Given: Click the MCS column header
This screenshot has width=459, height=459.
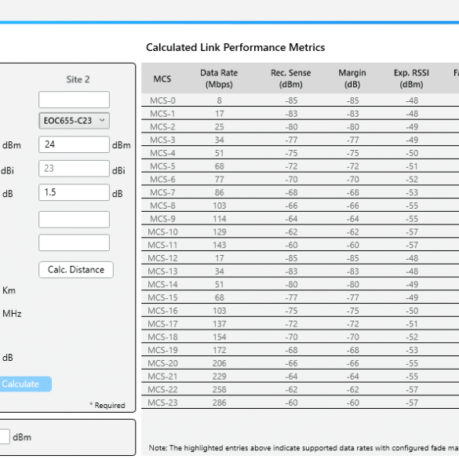Looking at the screenshot, I should pyautogui.click(x=162, y=78).
